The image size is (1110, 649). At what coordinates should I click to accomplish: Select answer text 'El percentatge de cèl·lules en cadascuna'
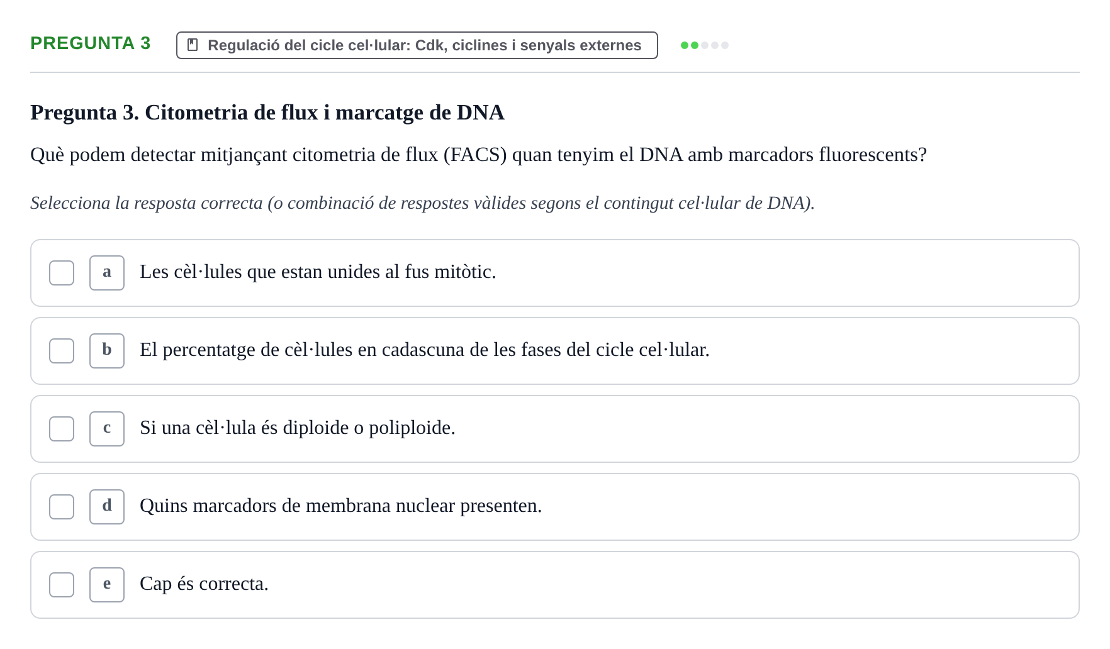[425, 350]
